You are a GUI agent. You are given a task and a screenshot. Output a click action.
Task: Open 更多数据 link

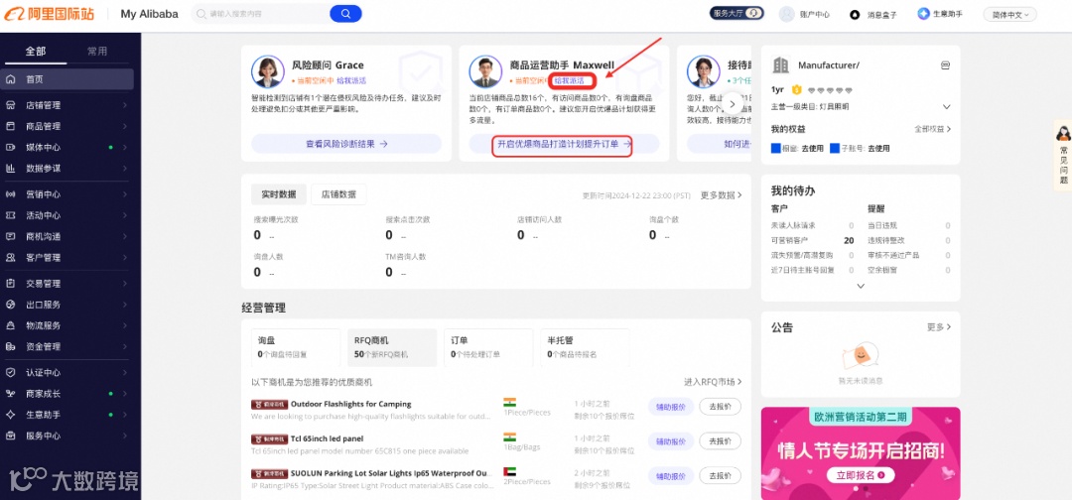(x=722, y=195)
